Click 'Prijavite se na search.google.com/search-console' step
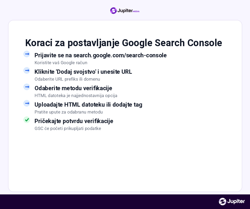Viewport: 250px width, 209px height. (101, 55)
